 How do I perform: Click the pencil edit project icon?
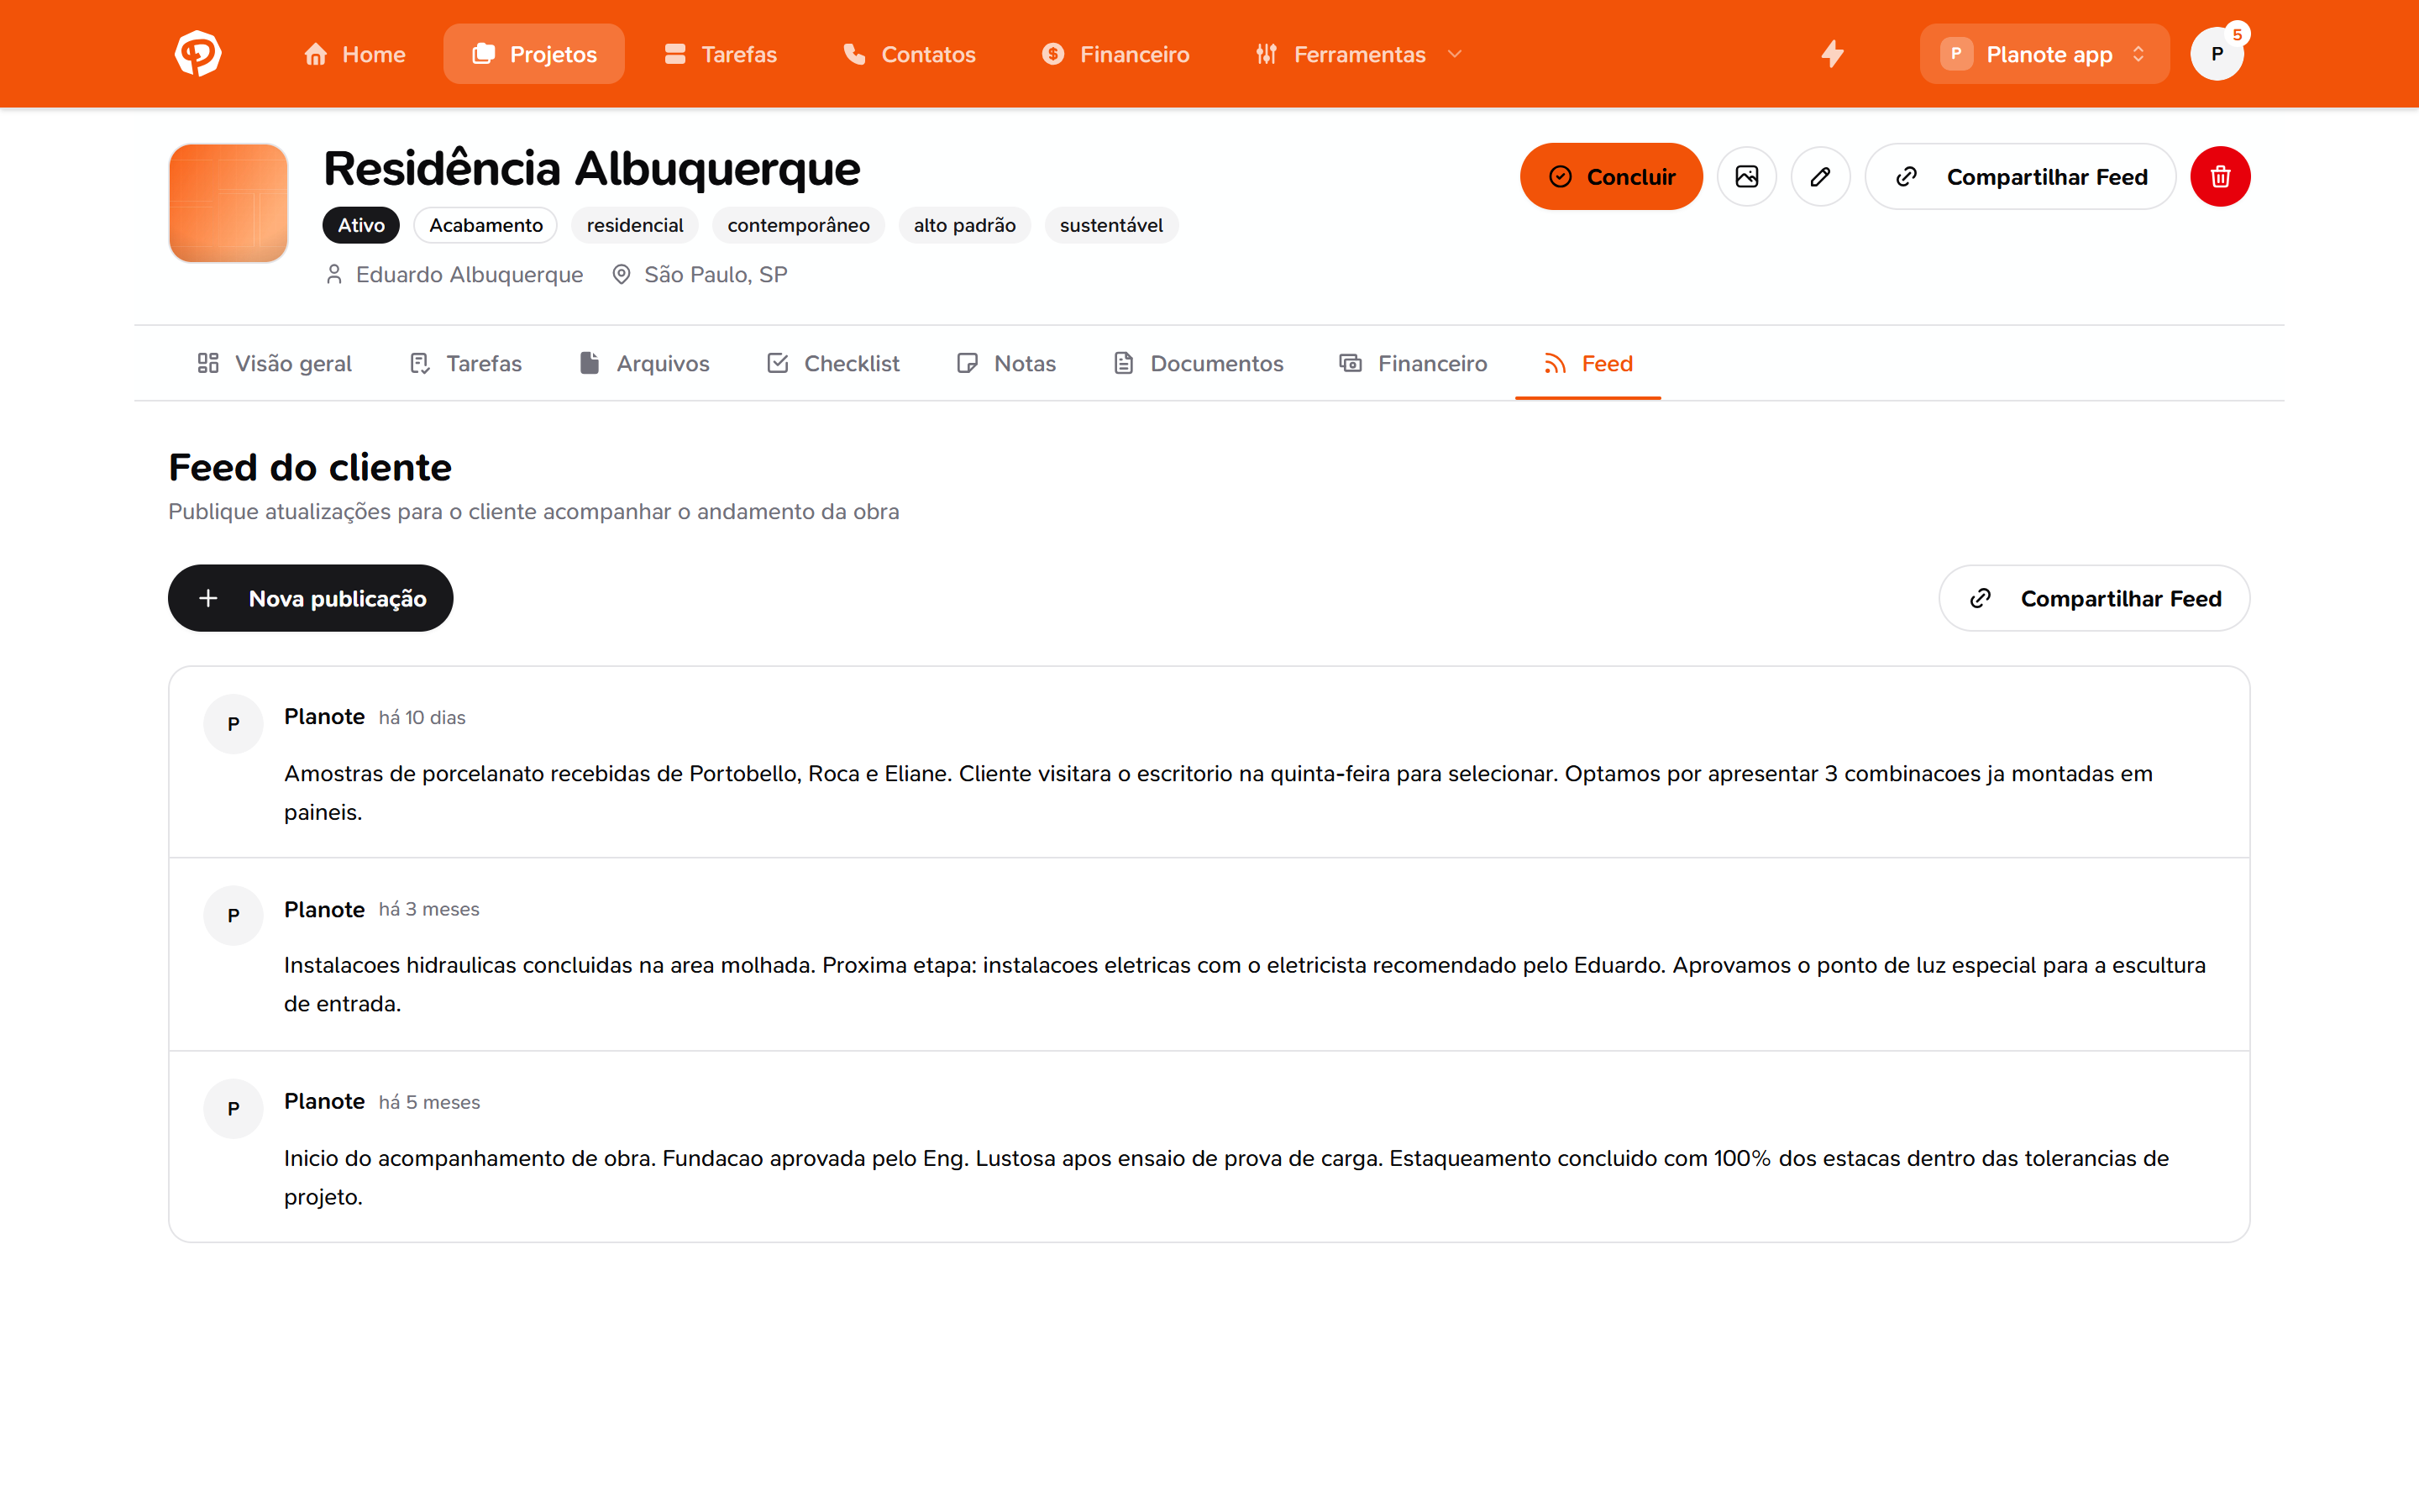(x=1820, y=177)
